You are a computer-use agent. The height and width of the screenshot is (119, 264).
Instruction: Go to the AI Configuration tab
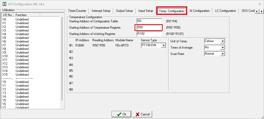[x=199, y=11]
